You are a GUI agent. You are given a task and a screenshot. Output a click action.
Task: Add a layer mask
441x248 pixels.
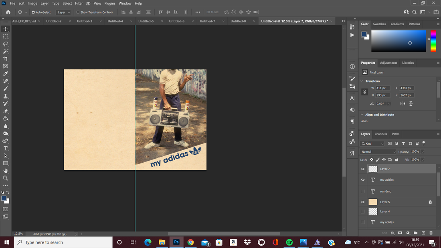(400, 233)
